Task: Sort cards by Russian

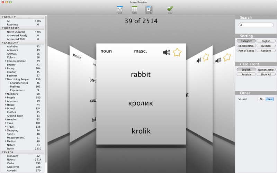Action: click(266, 46)
